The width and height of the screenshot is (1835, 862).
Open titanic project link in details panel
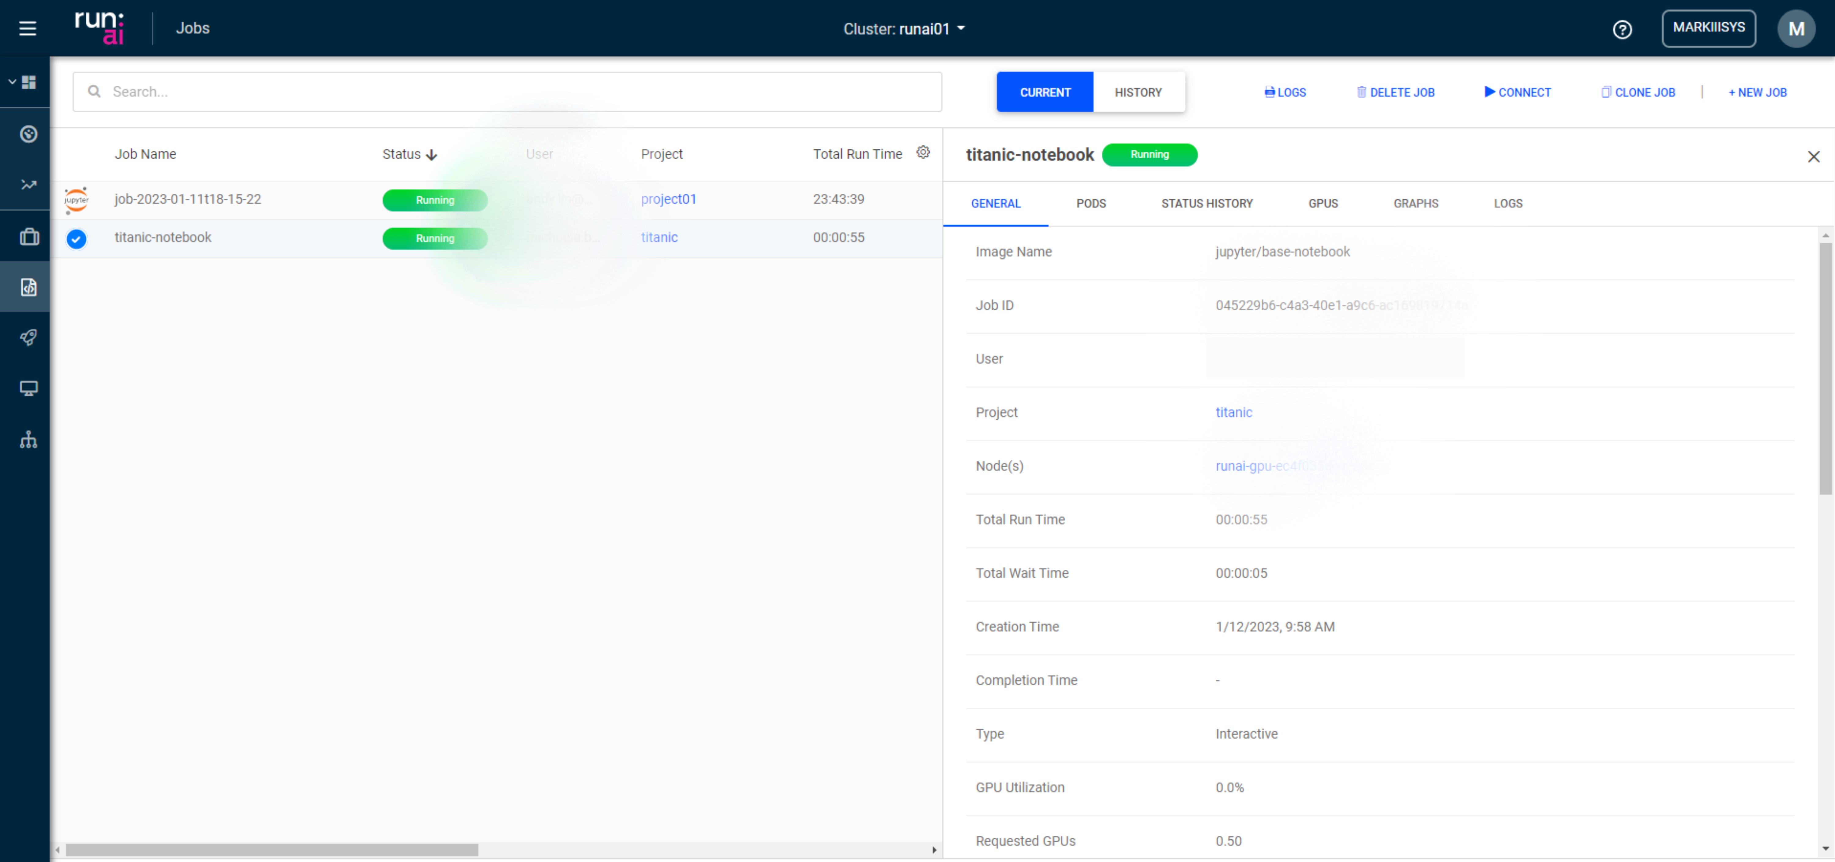pyautogui.click(x=1233, y=412)
